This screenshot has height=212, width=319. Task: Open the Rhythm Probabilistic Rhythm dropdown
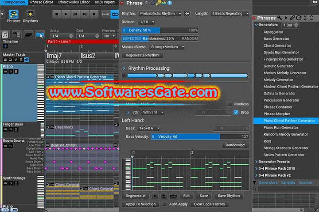160,14
